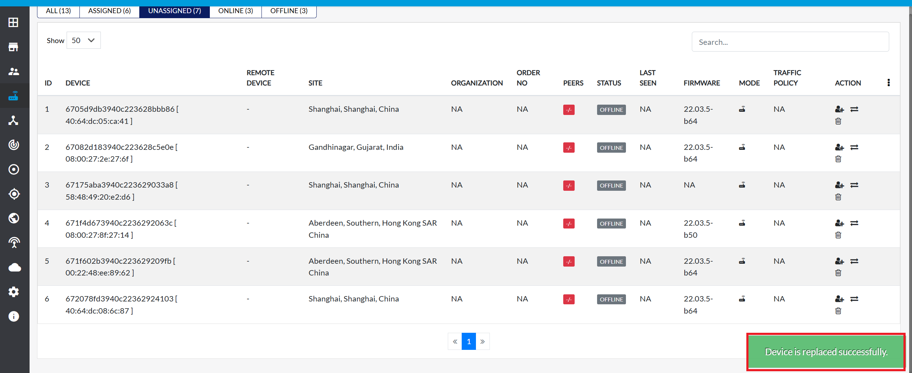Click swap icon for device 672078fd3940c22362924103
This screenshot has width=912, height=373.
(x=854, y=299)
